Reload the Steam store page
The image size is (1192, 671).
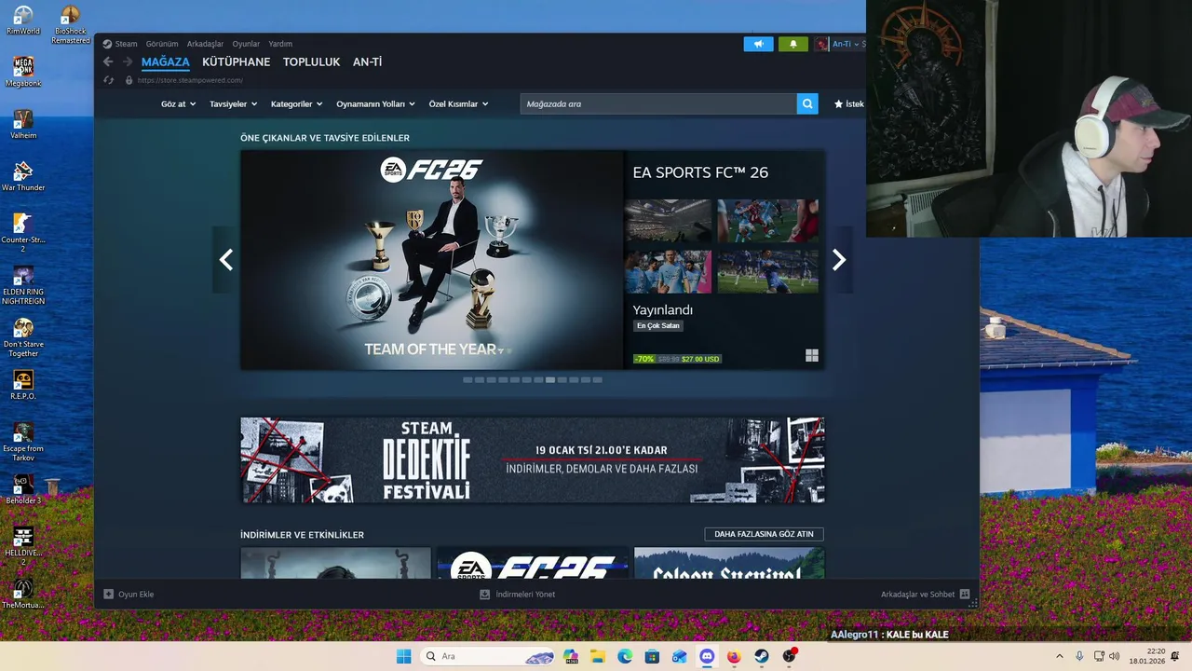click(x=108, y=80)
